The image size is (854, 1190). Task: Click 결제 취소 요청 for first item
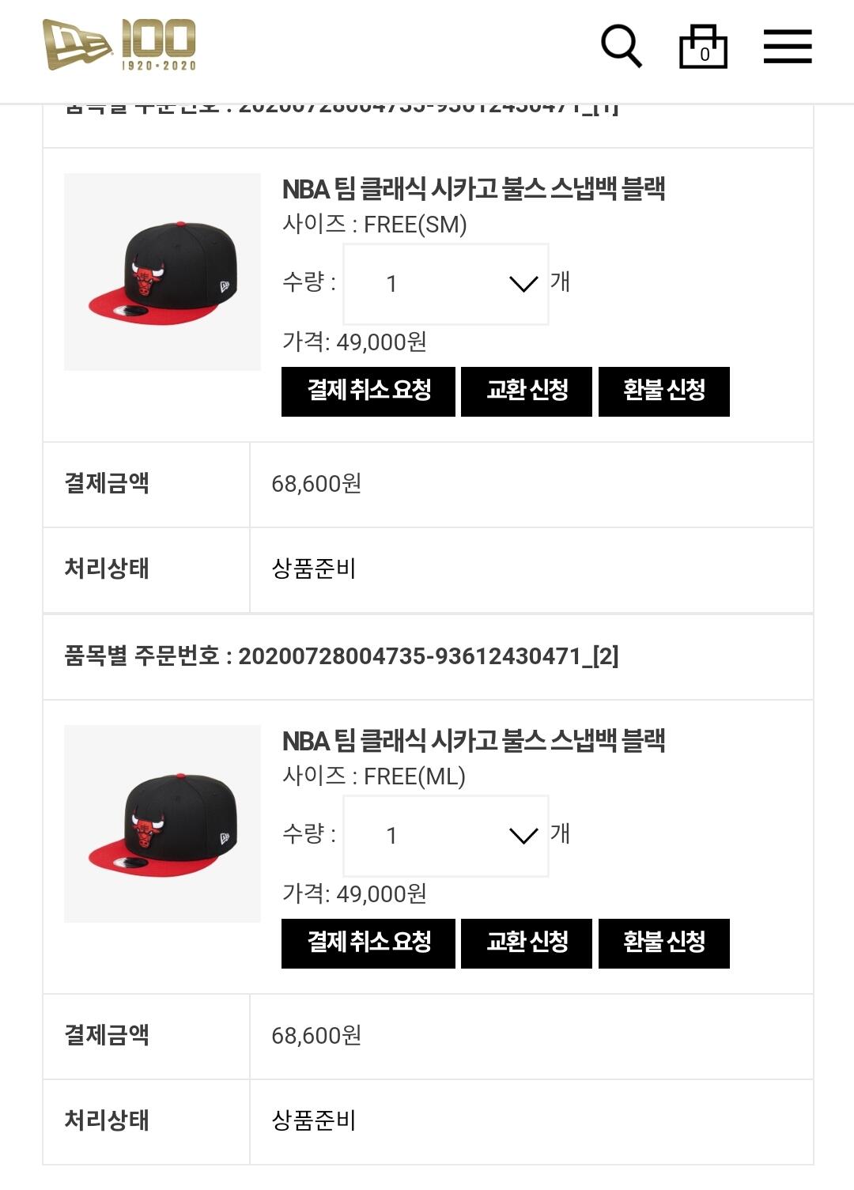click(x=368, y=391)
